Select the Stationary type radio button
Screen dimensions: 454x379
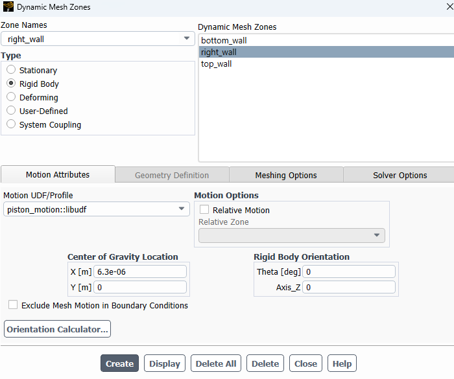point(11,70)
